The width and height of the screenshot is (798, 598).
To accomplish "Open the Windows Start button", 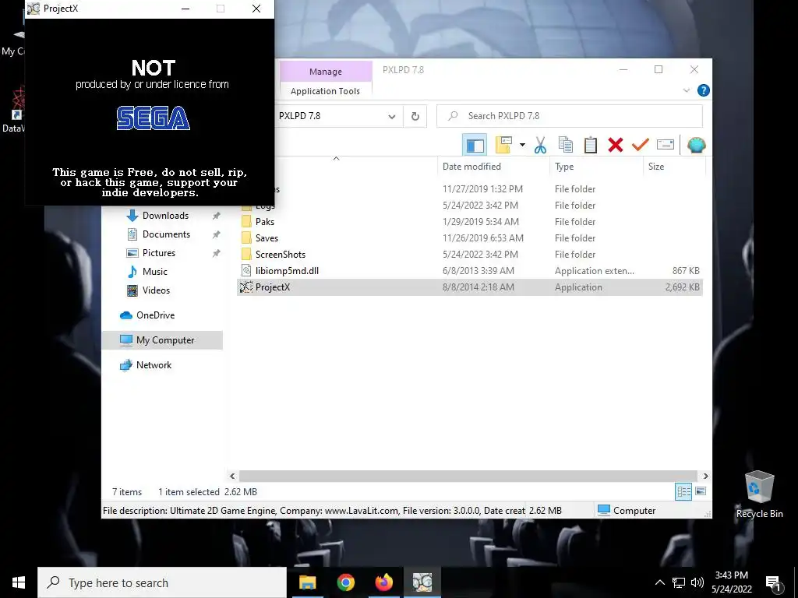I will point(19,582).
